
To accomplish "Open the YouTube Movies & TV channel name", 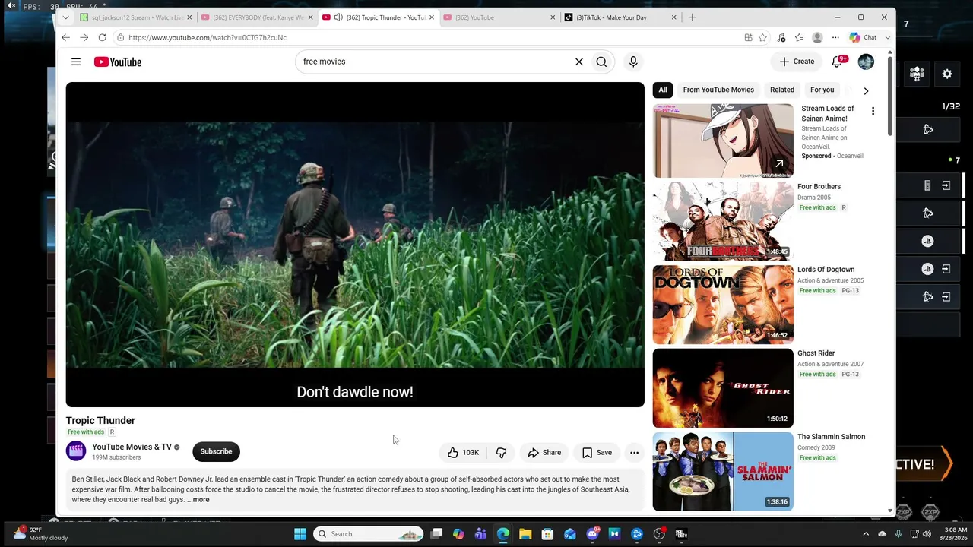I will pyautogui.click(x=132, y=447).
